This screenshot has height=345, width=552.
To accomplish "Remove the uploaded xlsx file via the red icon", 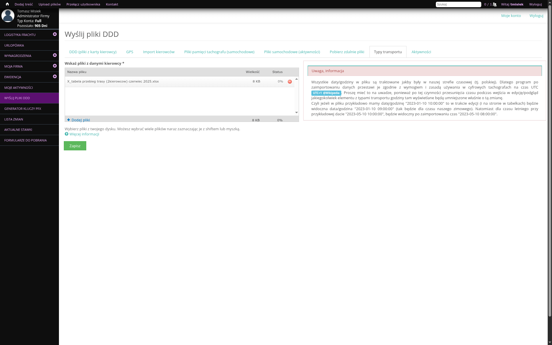I will tap(290, 82).
